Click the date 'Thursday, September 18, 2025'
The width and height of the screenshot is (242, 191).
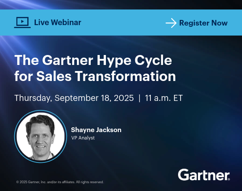(74, 98)
